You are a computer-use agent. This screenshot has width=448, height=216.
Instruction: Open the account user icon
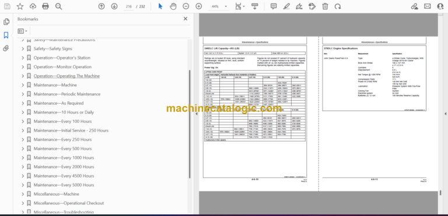click(x=440, y=6)
